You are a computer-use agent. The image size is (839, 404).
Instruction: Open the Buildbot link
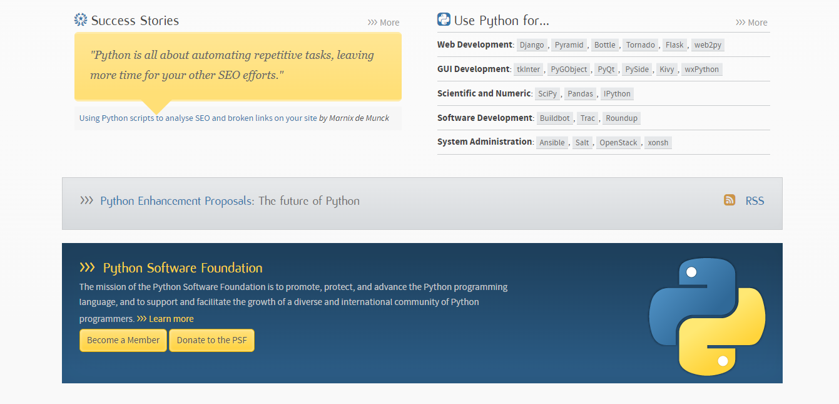pyautogui.click(x=555, y=118)
